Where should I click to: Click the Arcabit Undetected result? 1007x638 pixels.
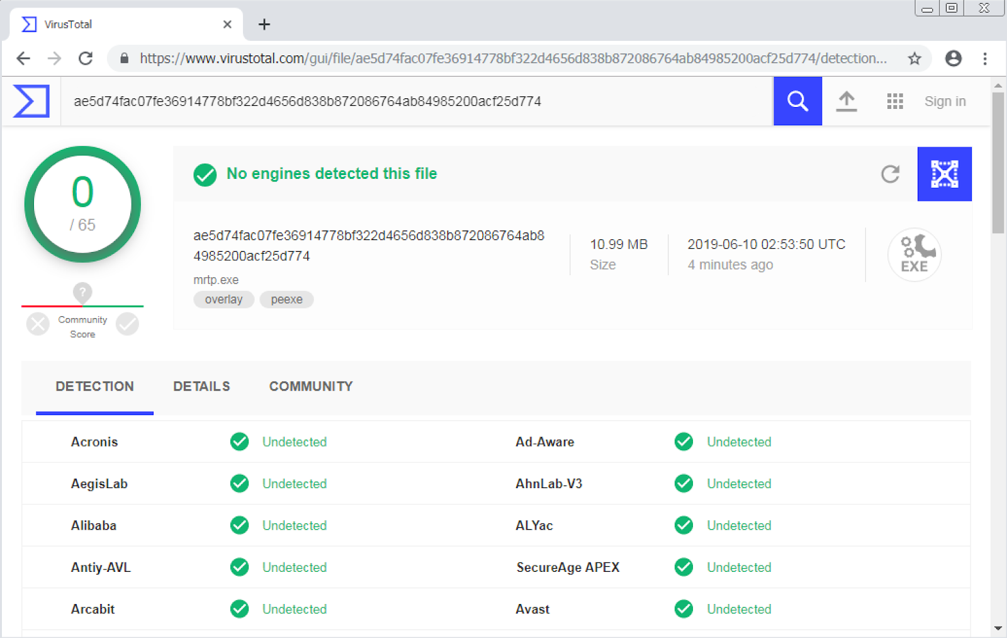[x=295, y=609]
